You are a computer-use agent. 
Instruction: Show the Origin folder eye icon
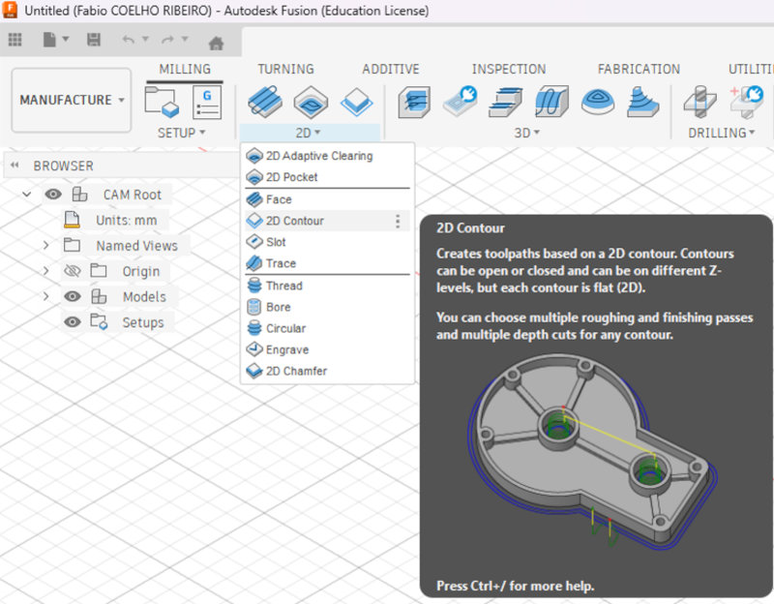point(73,271)
